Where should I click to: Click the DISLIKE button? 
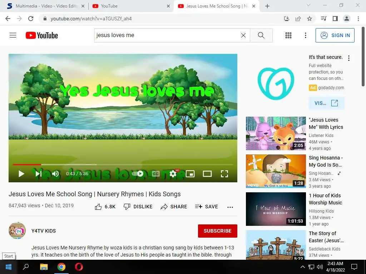[138, 207]
